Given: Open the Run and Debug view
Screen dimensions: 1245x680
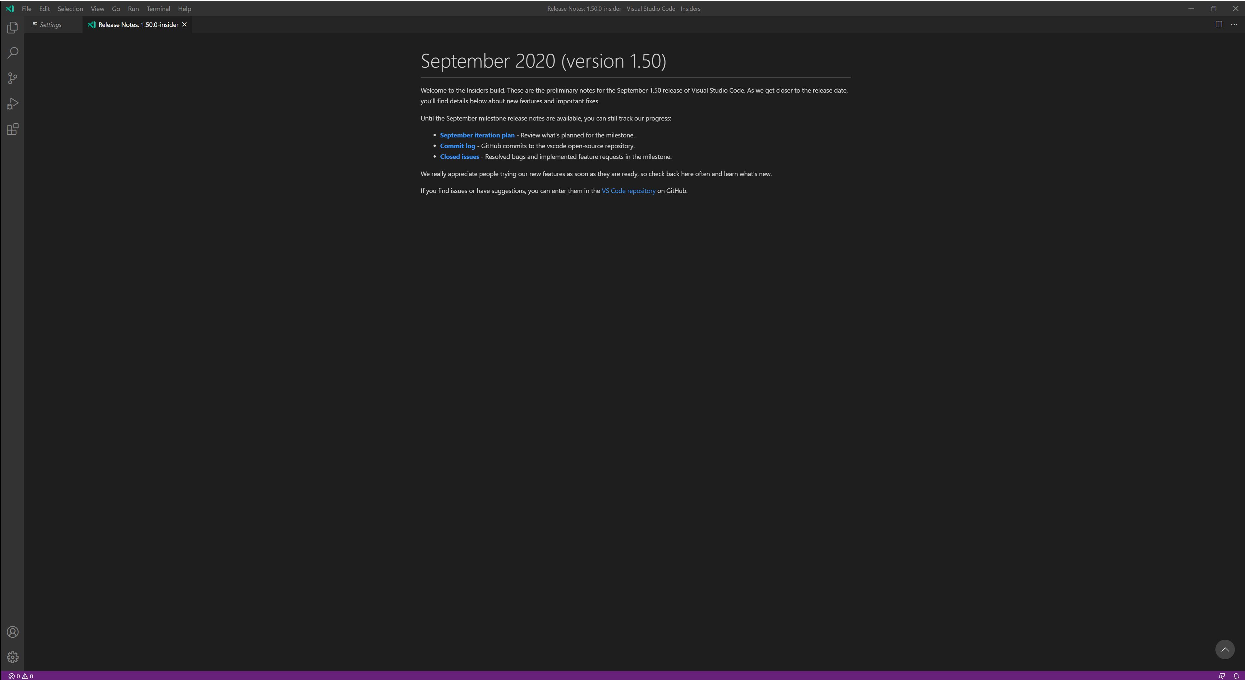Looking at the screenshot, I should pyautogui.click(x=12, y=103).
